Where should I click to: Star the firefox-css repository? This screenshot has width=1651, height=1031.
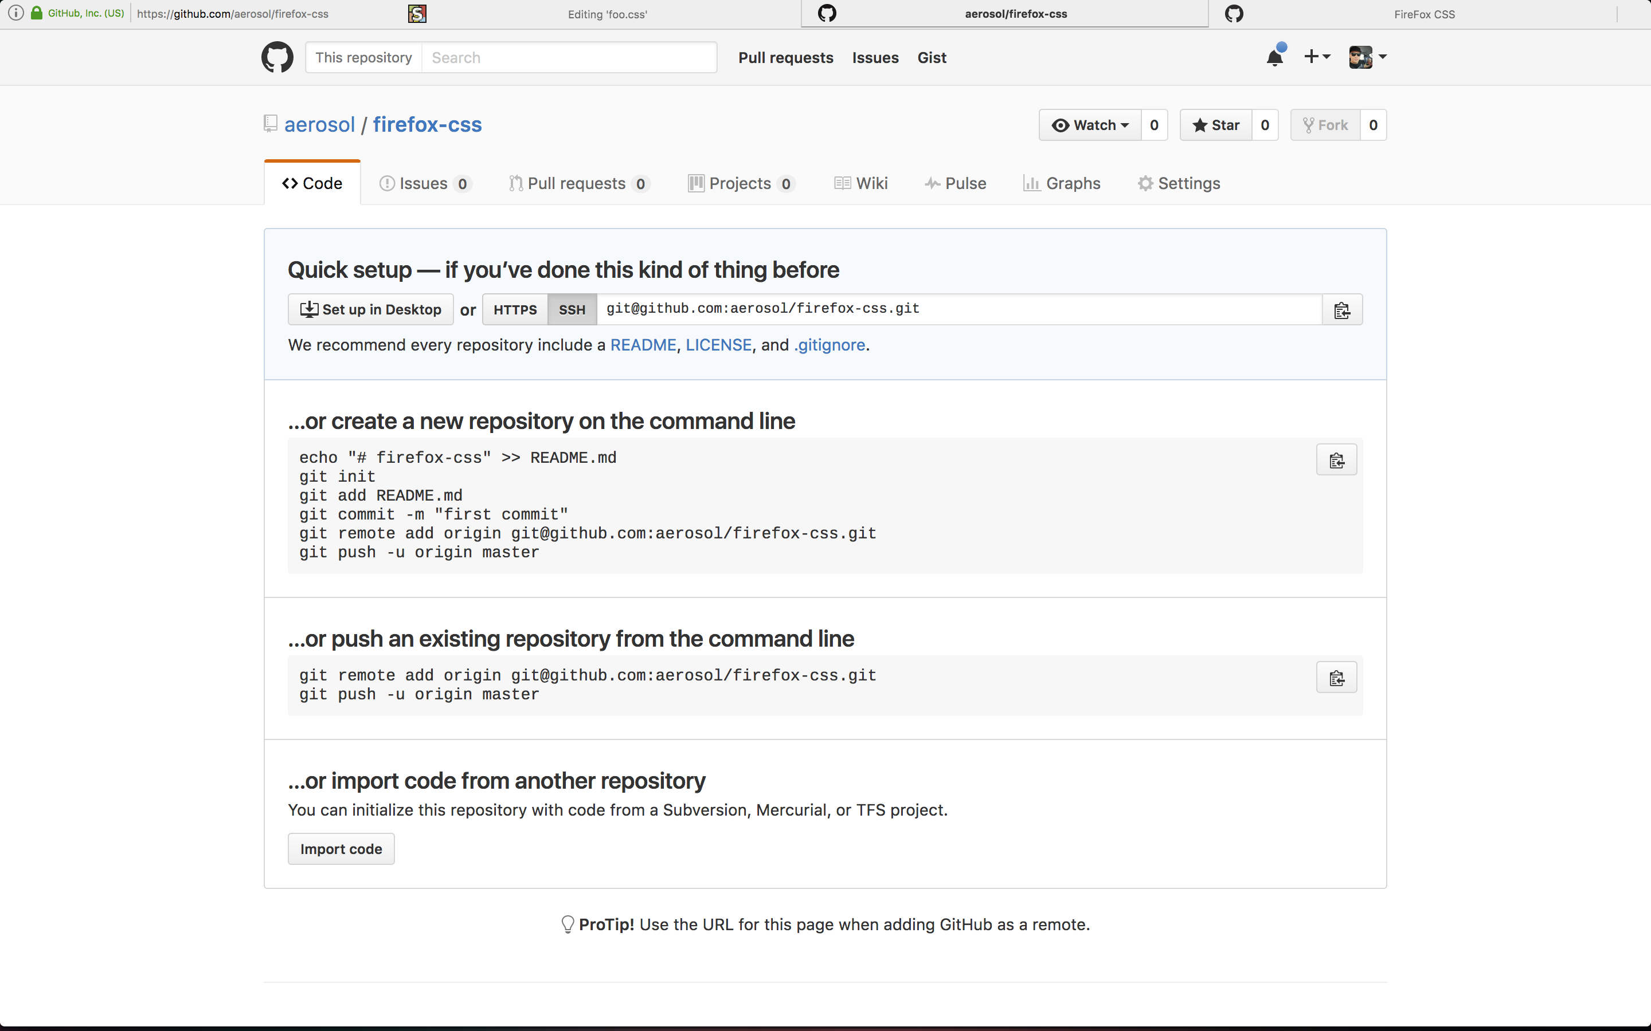[1216, 125]
